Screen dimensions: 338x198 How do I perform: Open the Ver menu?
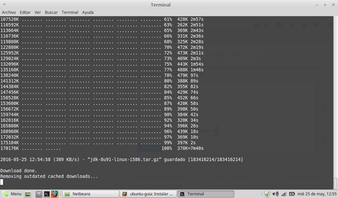point(38,12)
